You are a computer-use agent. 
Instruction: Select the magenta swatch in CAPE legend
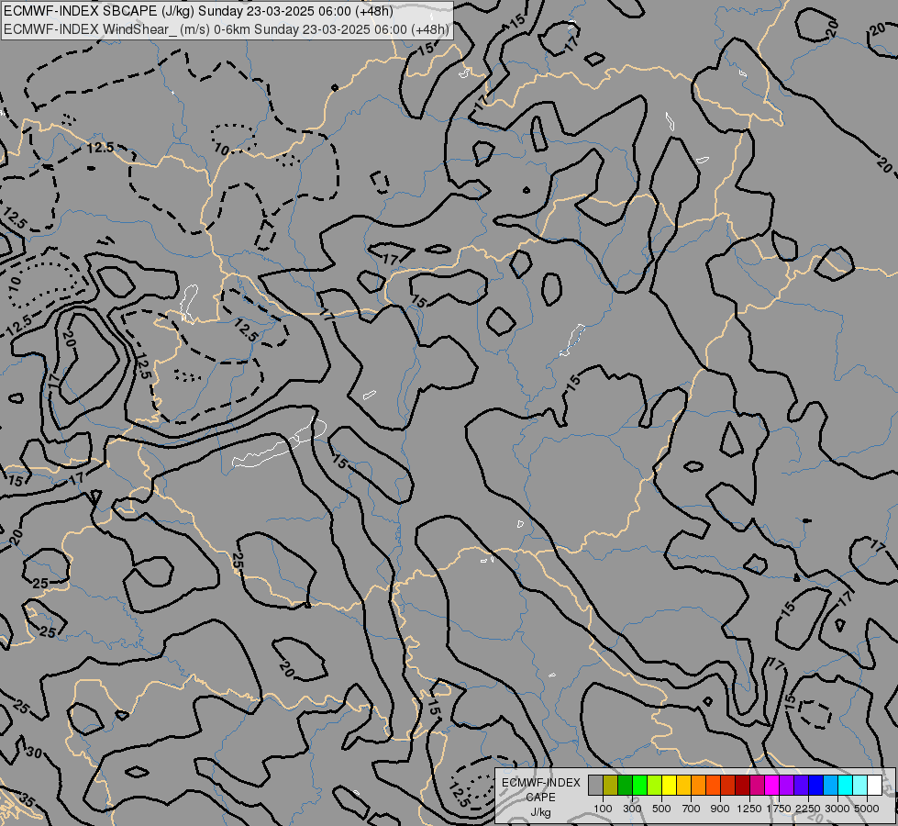click(771, 785)
